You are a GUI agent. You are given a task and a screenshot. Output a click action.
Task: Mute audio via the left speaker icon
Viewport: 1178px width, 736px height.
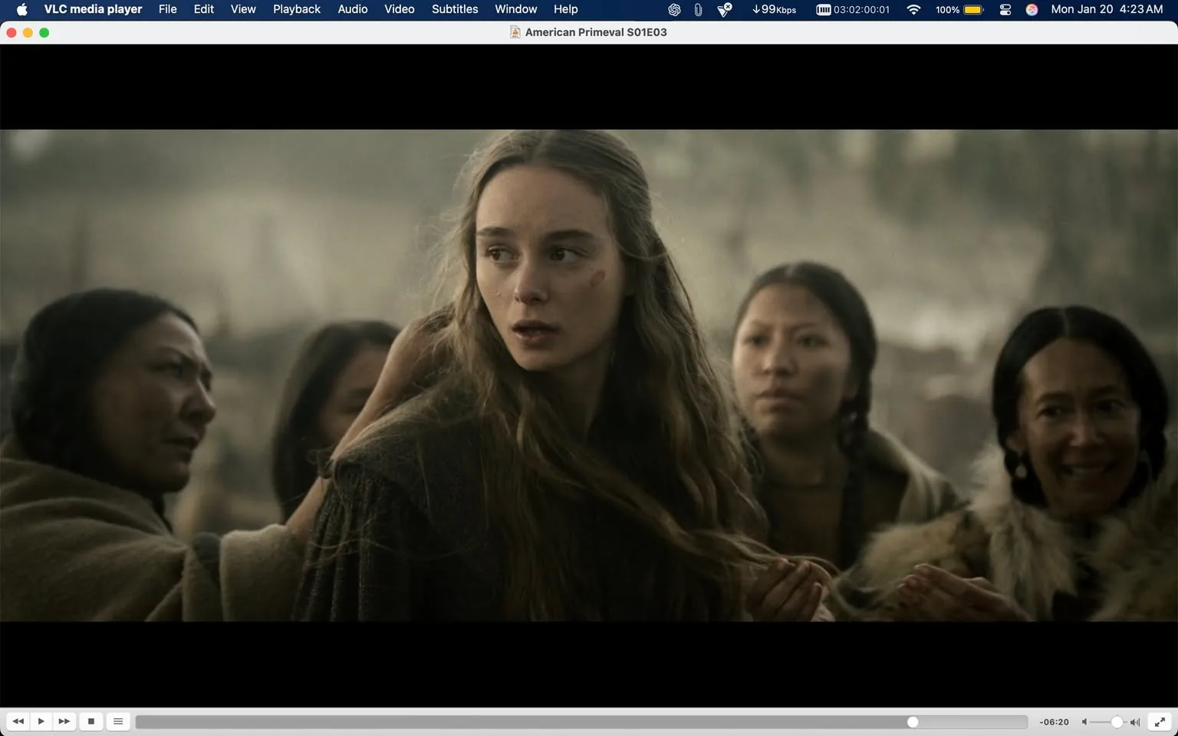(x=1084, y=721)
